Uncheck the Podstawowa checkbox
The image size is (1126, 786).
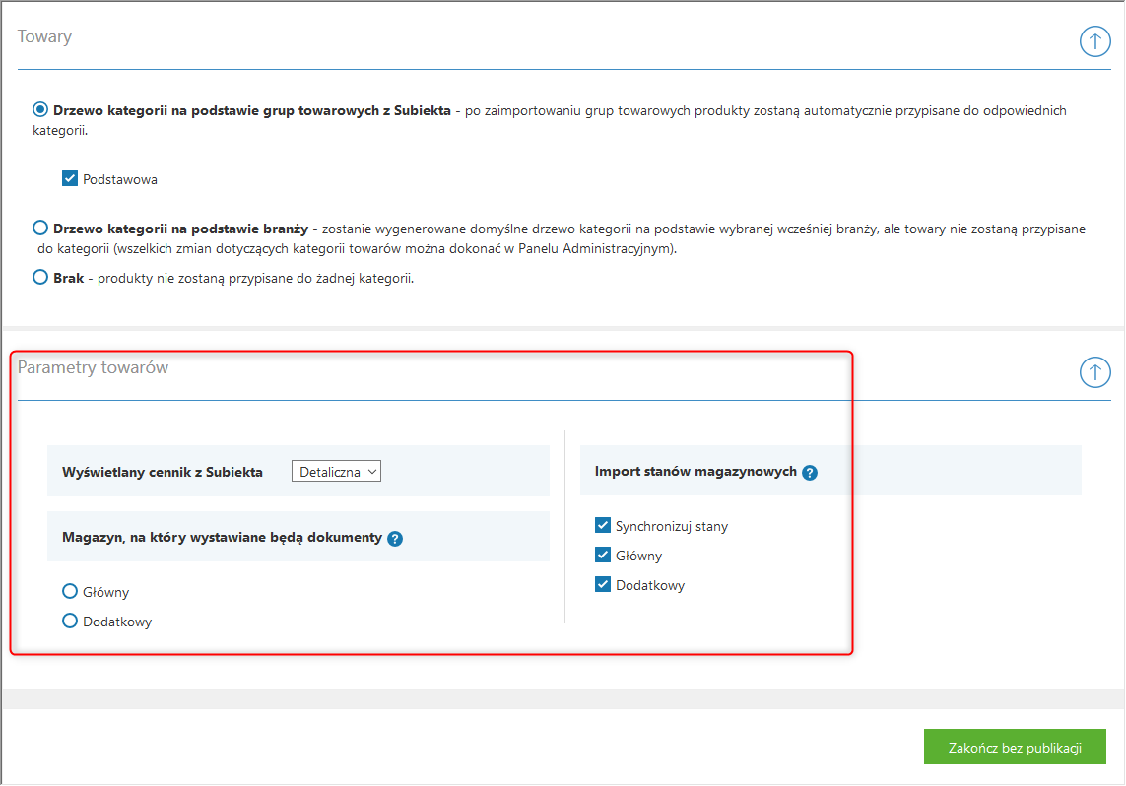pos(70,179)
